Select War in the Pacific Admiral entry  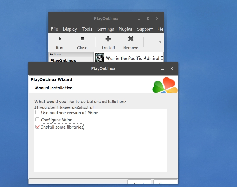point(128,58)
